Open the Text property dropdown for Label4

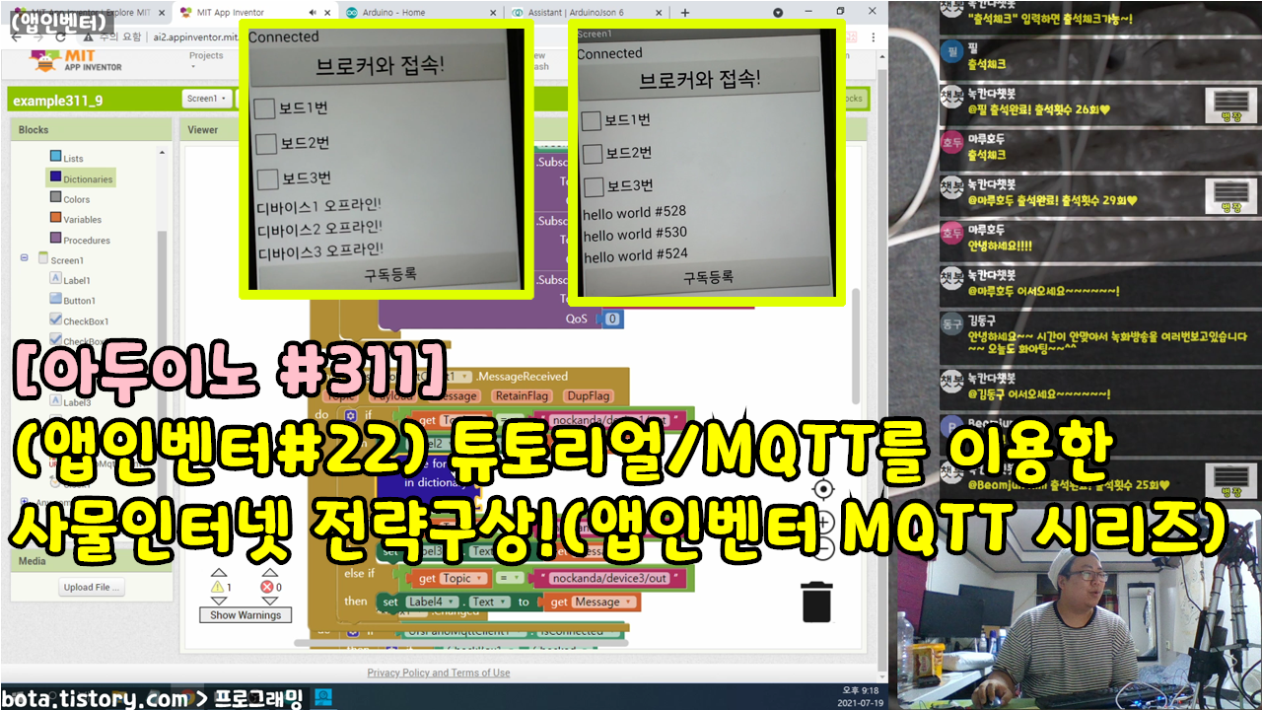[489, 602]
